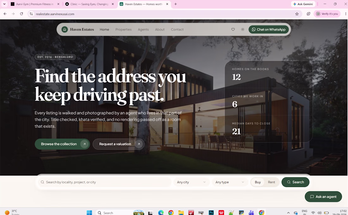This screenshot has width=348, height=215.
Task: View site information icon in address bar
Action: click(31, 14)
